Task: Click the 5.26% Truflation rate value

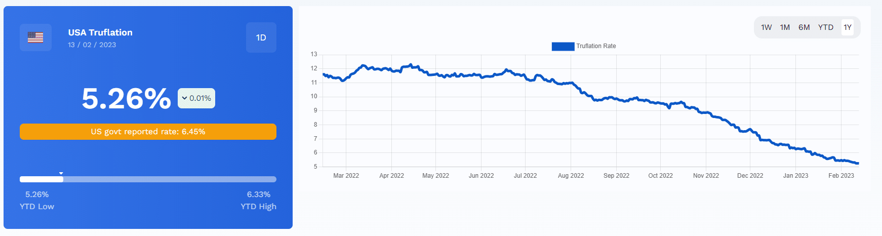Action: [127, 98]
